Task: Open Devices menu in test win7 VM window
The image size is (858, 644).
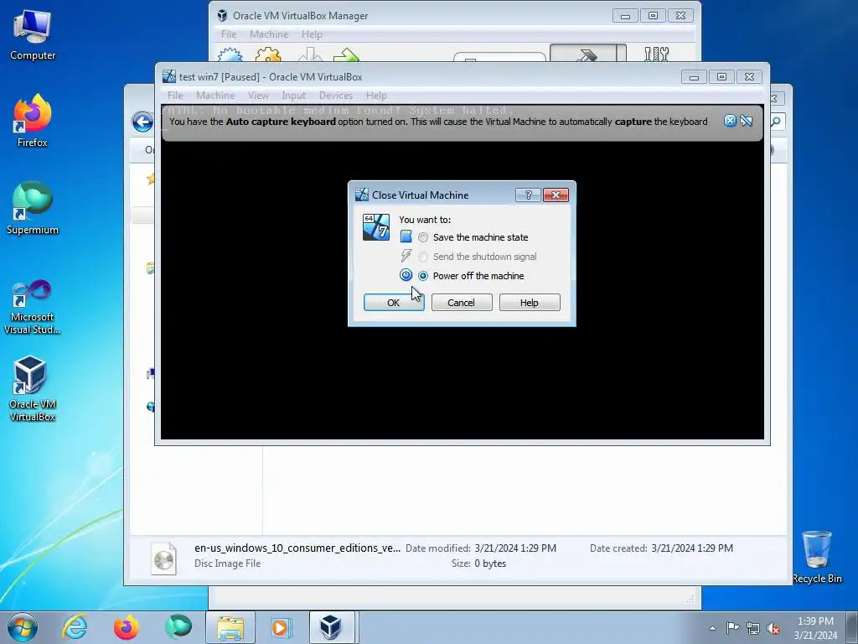Action: [x=336, y=96]
